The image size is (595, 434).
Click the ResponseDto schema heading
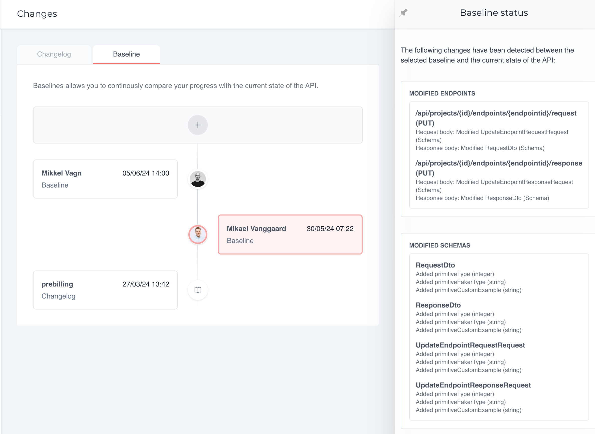coord(438,305)
